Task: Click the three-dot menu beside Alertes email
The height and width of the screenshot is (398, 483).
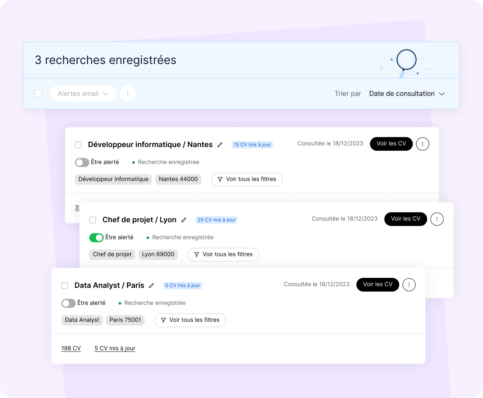Action: coord(128,93)
